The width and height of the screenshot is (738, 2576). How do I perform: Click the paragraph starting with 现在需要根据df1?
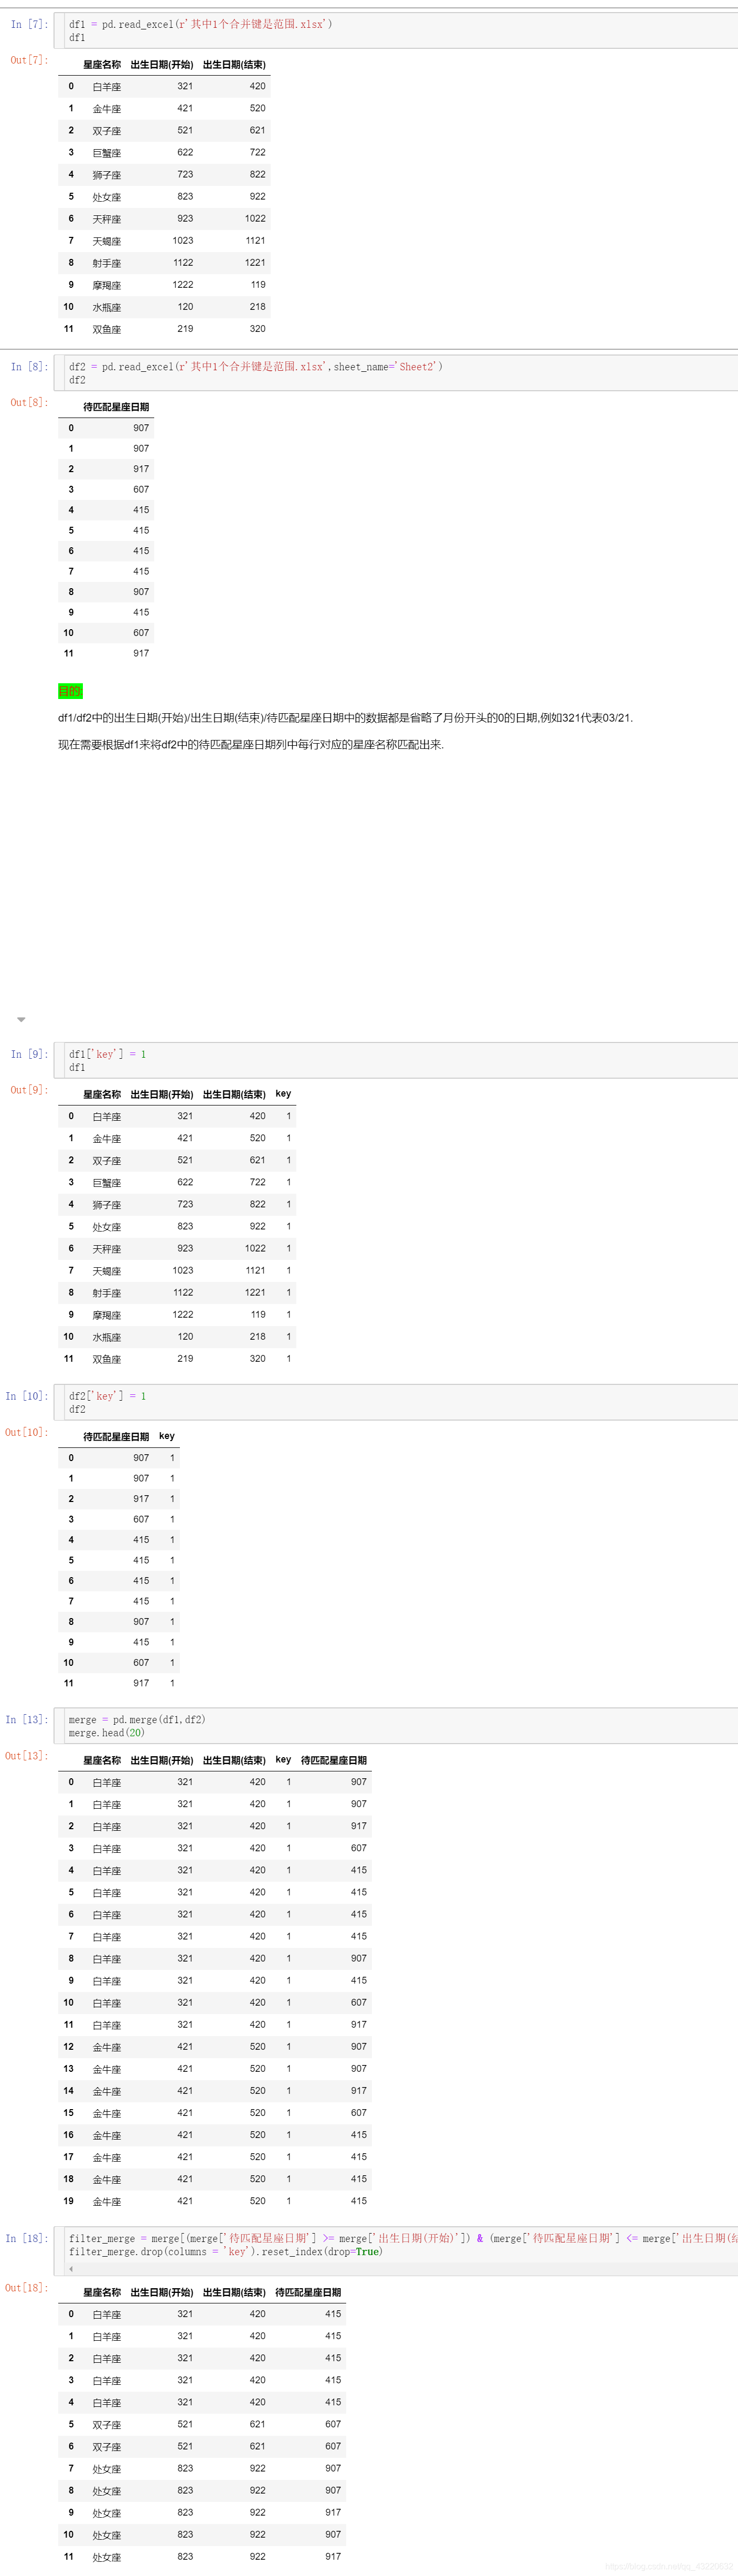(x=251, y=745)
